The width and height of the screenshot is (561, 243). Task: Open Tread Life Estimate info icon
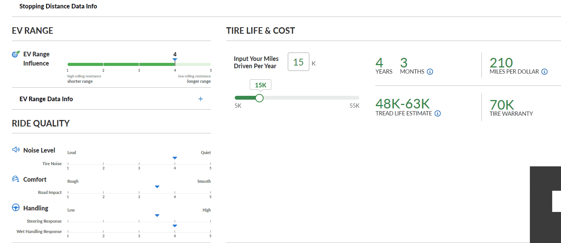(x=438, y=113)
